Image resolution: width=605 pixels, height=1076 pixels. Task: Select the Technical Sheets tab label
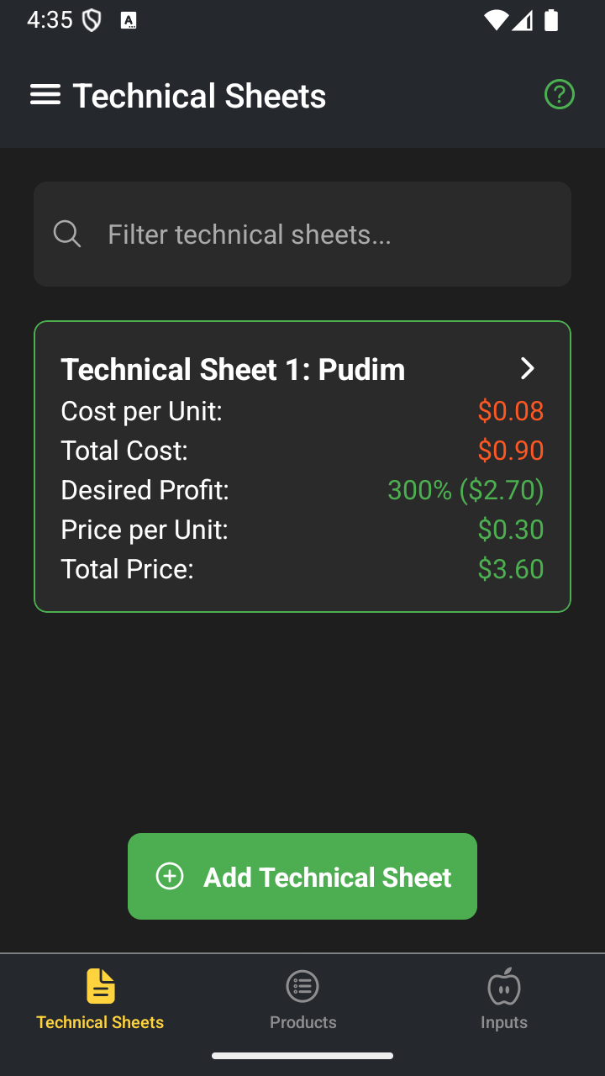(x=100, y=1022)
